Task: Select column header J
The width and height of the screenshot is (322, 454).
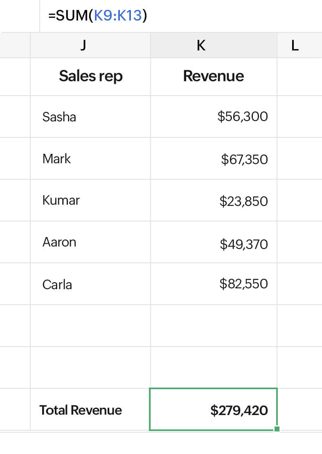Action: 83,46
